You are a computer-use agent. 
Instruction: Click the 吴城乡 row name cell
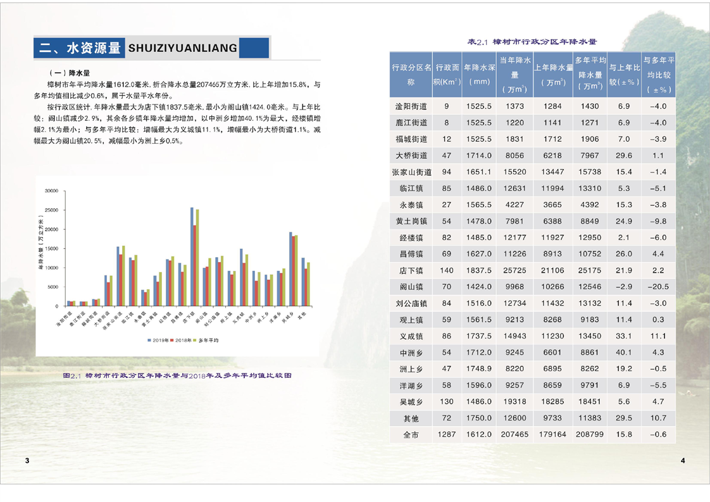(411, 401)
